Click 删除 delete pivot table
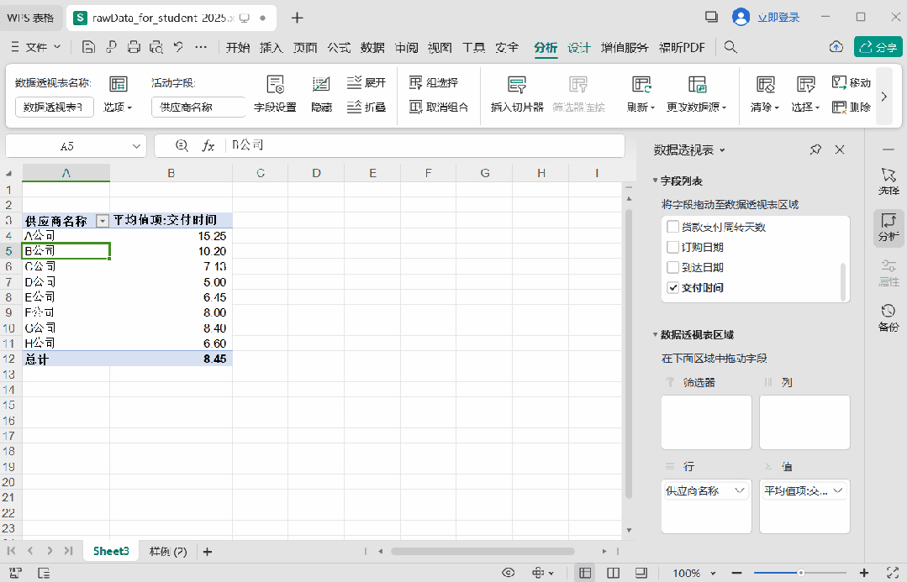 851,107
